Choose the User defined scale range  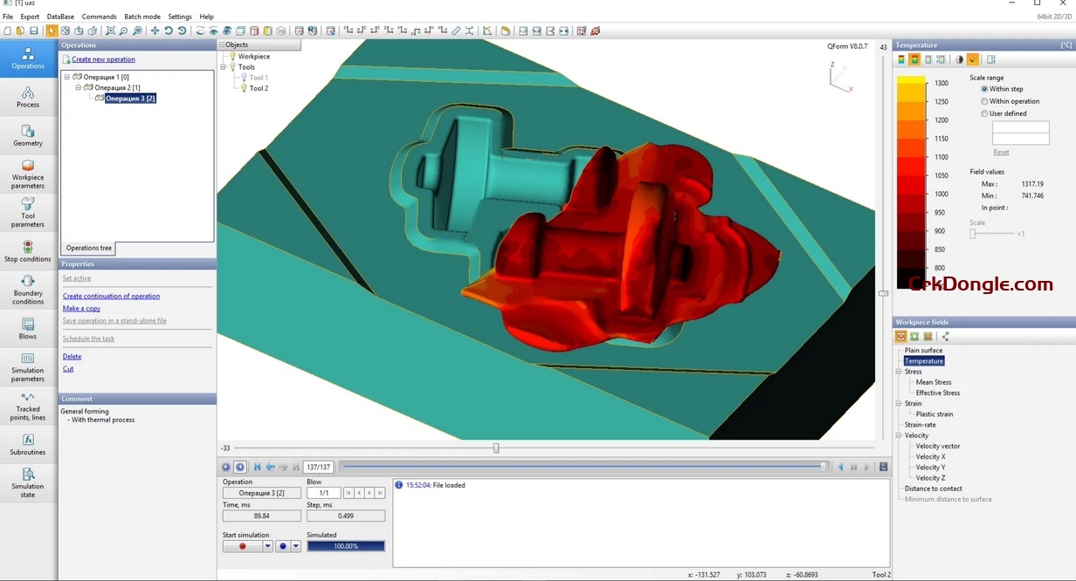click(x=984, y=113)
